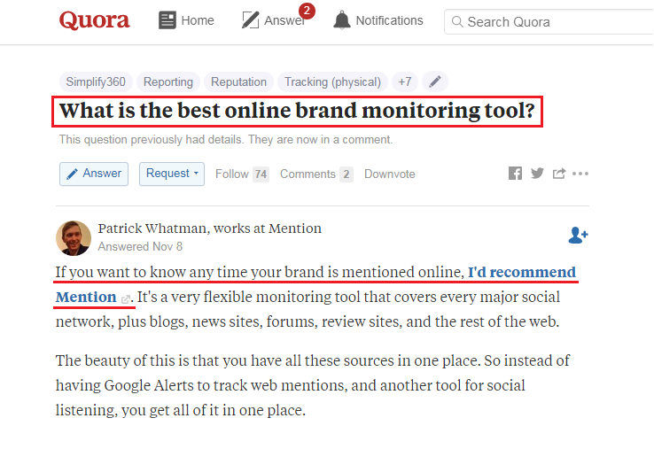Share the question on Twitter
The image size is (654, 449).
537,174
